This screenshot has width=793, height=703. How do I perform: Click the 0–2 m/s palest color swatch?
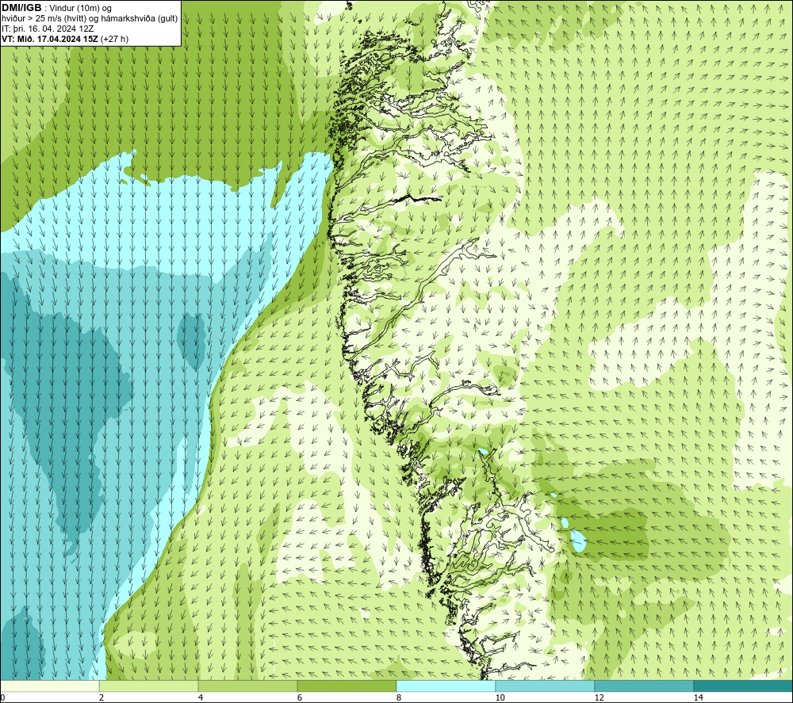[49, 686]
